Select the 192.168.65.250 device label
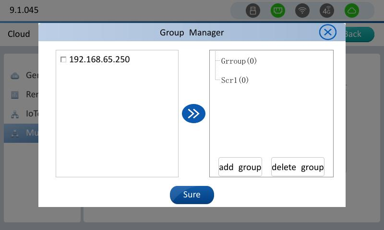Screen dimensions: 384x230 [x=99, y=60]
